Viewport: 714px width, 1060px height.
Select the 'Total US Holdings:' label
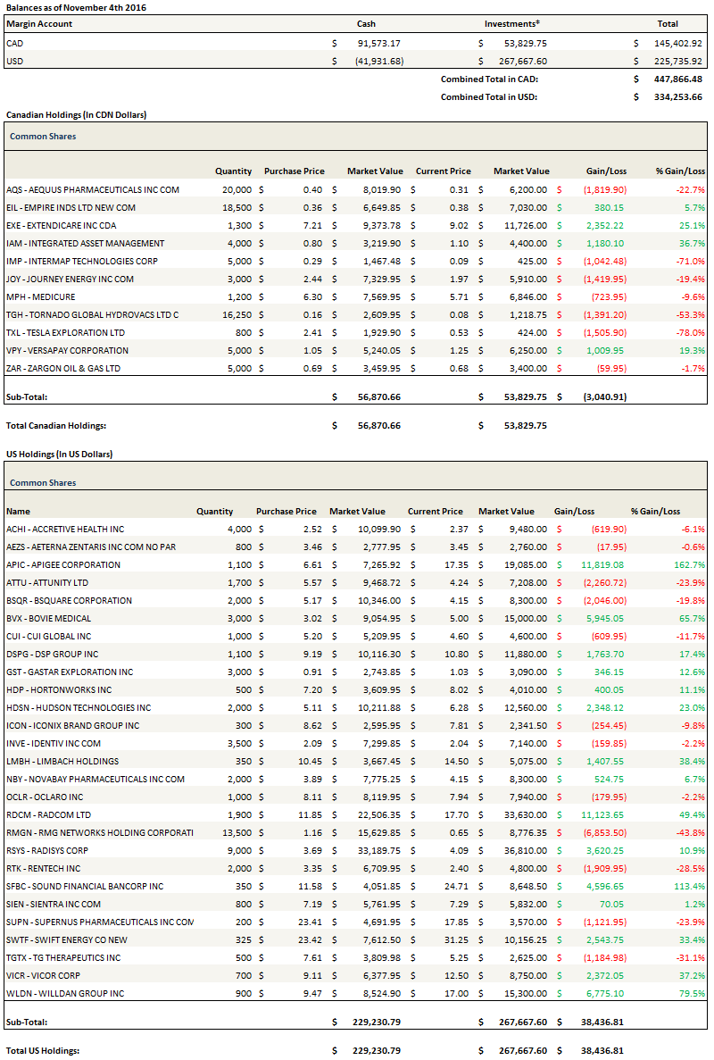click(x=43, y=1051)
